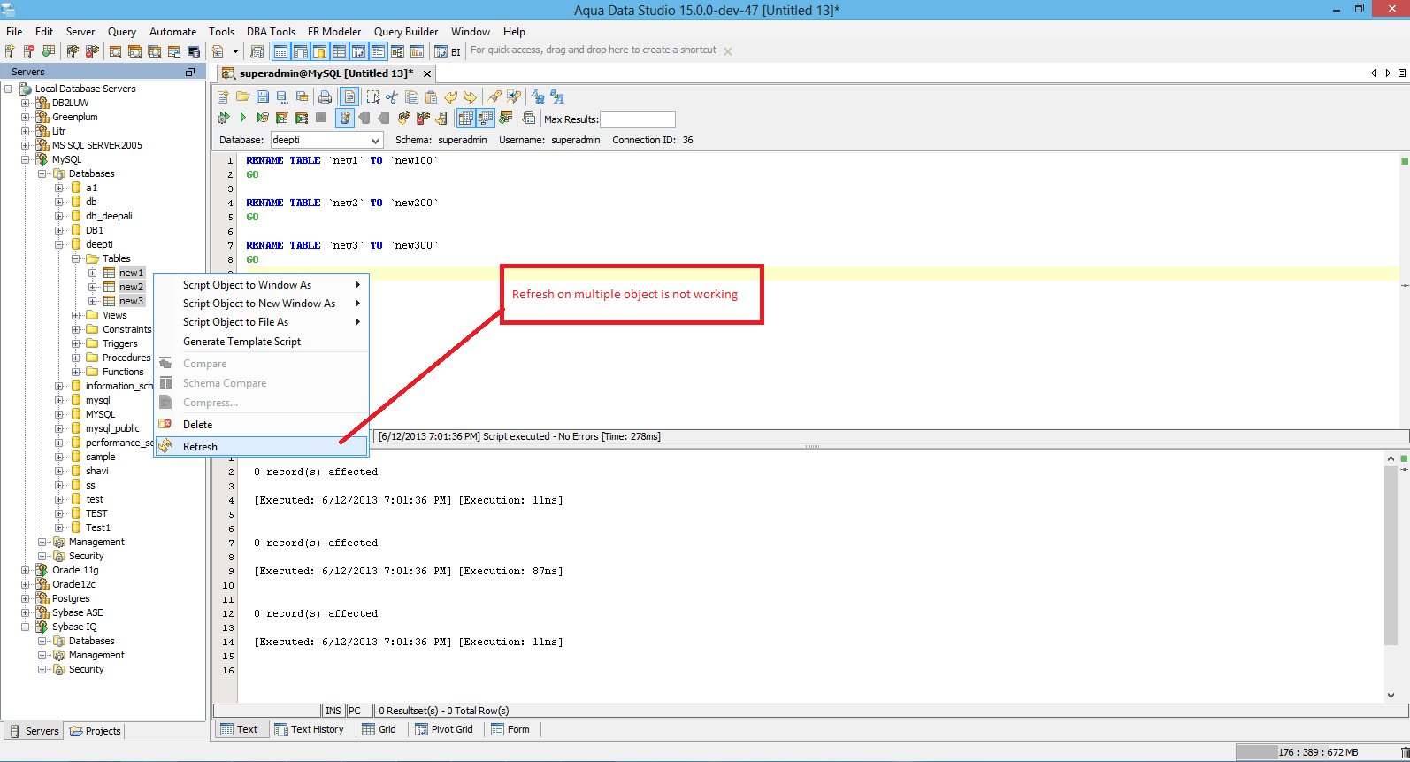This screenshot has height=762, width=1410.
Task: Click the first text case conversion icon
Action: tap(538, 96)
